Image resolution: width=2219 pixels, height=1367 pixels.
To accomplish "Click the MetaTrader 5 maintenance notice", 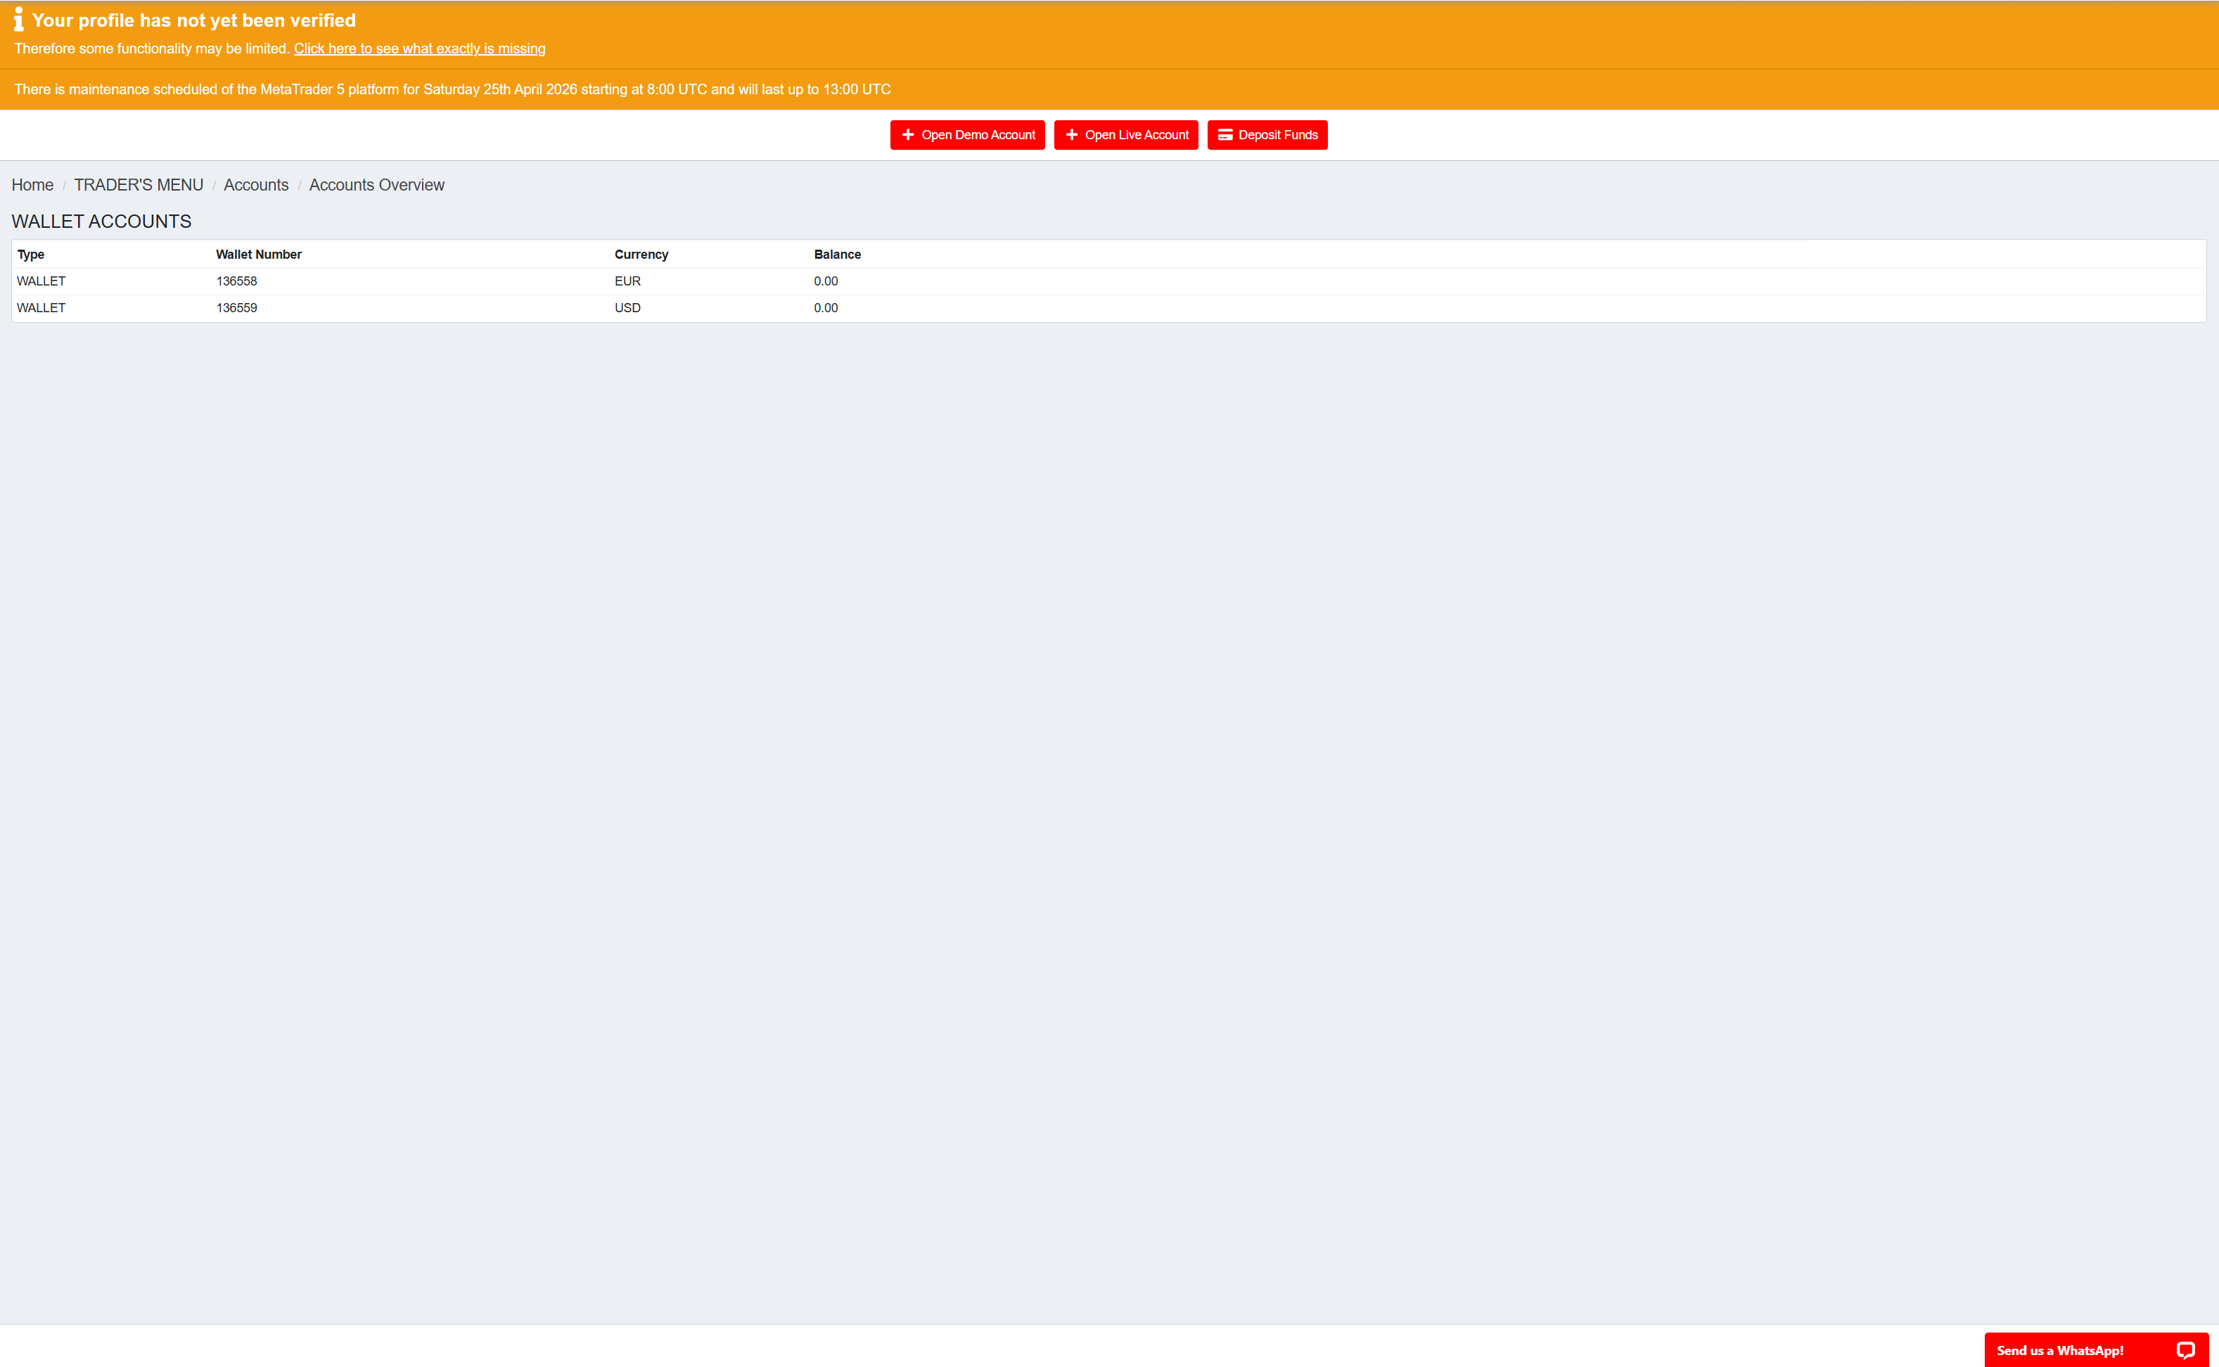I will pyautogui.click(x=452, y=89).
